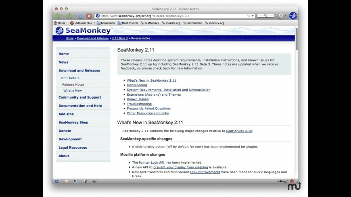The image size is (351, 197).
Task: Click the red Adblock icon in the status bar
Action: coord(292,181)
